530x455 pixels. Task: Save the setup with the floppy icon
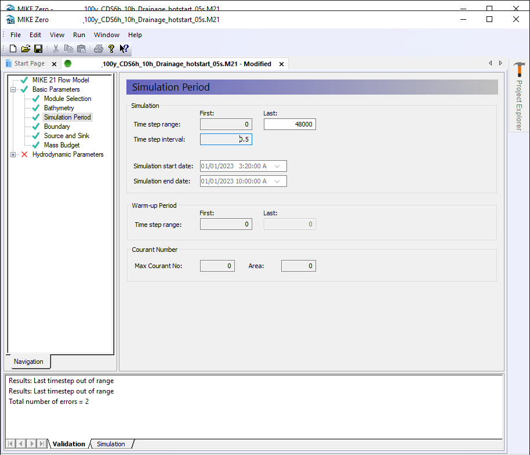pyautogui.click(x=38, y=49)
